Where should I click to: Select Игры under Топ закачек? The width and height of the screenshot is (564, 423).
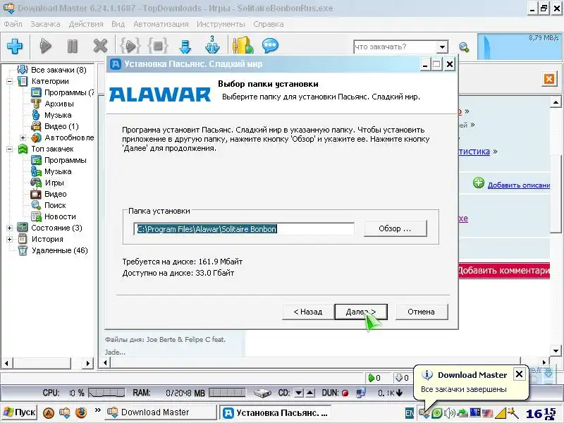click(54, 183)
